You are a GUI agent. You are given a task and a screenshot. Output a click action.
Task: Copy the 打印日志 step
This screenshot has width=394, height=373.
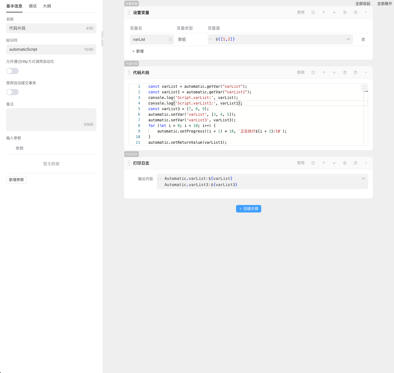coord(355,163)
